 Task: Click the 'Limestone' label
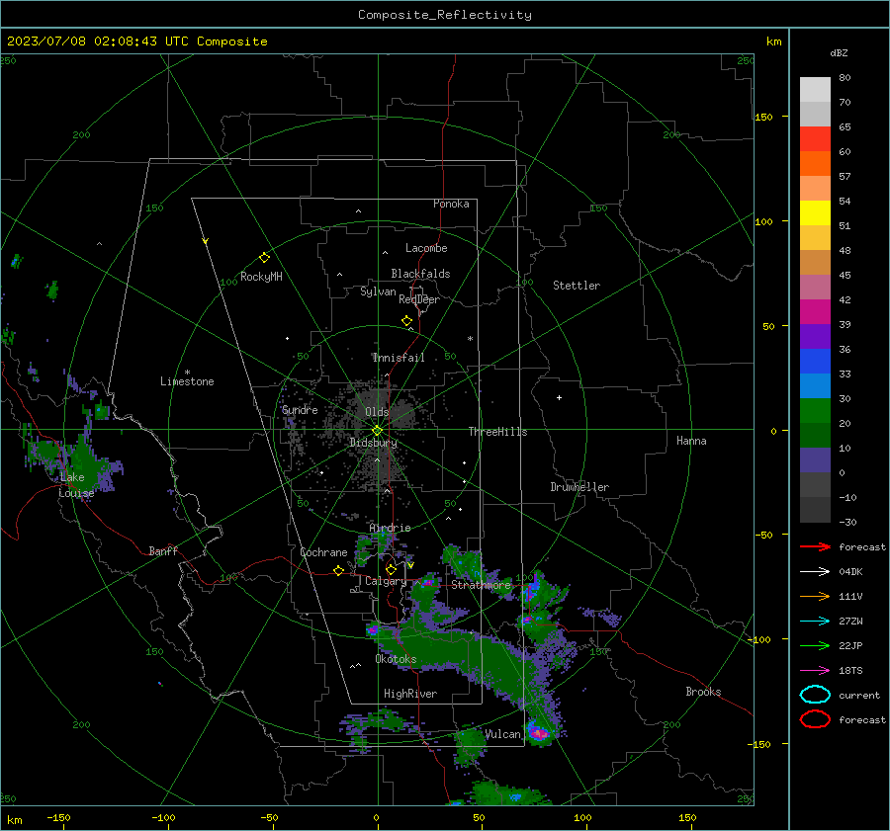point(187,381)
